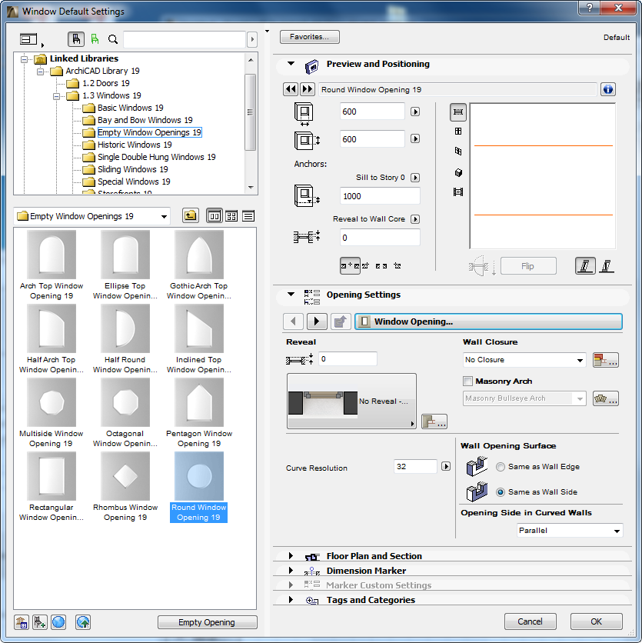The image size is (642, 643).
Task: Click the Favorites button
Action: 310,37
